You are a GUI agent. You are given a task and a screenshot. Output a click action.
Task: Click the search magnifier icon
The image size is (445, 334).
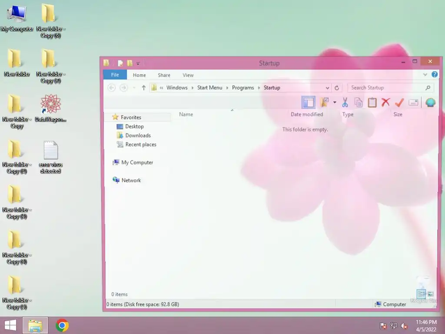[428, 88]
